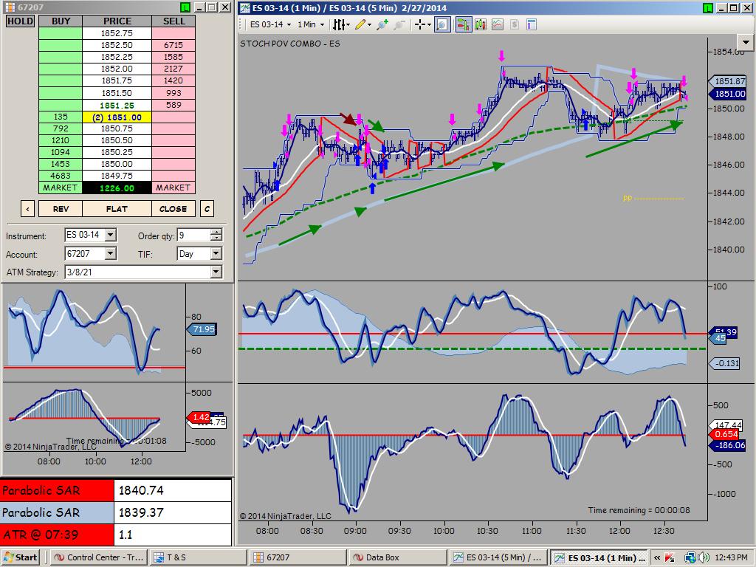Toggle the Chart Trader icon
Screen dimensions: 756x567
tap(464, 24)
